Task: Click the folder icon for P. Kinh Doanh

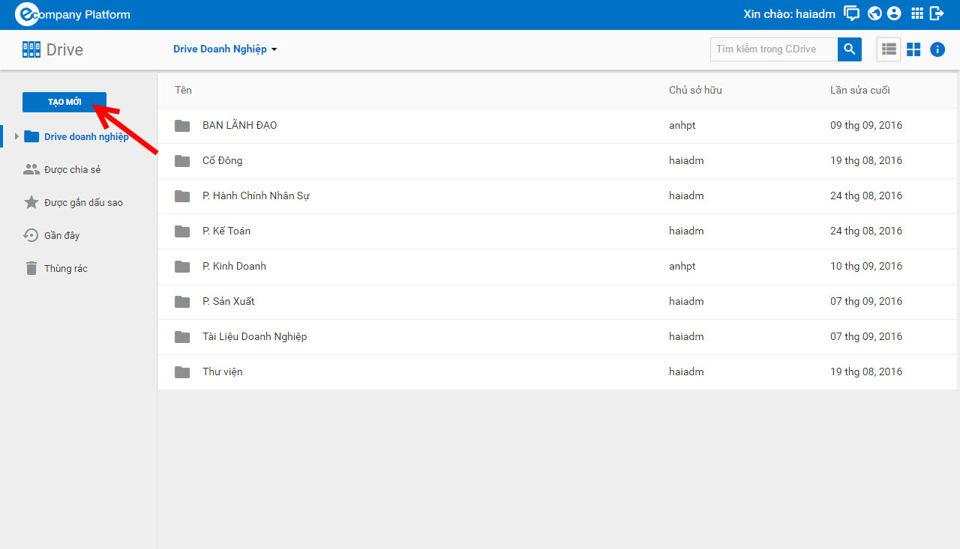Action: click(182, 267)
